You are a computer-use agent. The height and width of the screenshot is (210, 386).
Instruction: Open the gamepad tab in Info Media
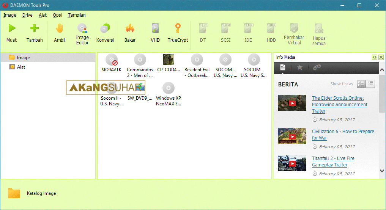(x=317, y=67)
